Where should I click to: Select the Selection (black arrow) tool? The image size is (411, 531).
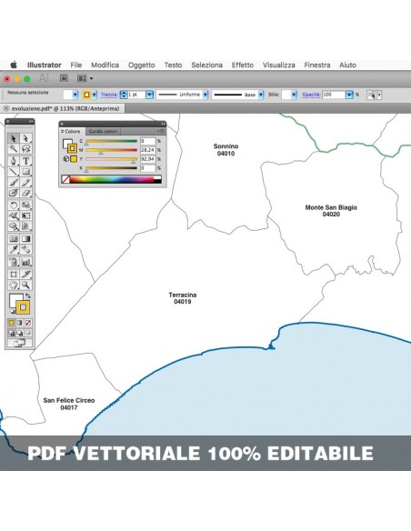pyautogui.click(x=14, y=138)
